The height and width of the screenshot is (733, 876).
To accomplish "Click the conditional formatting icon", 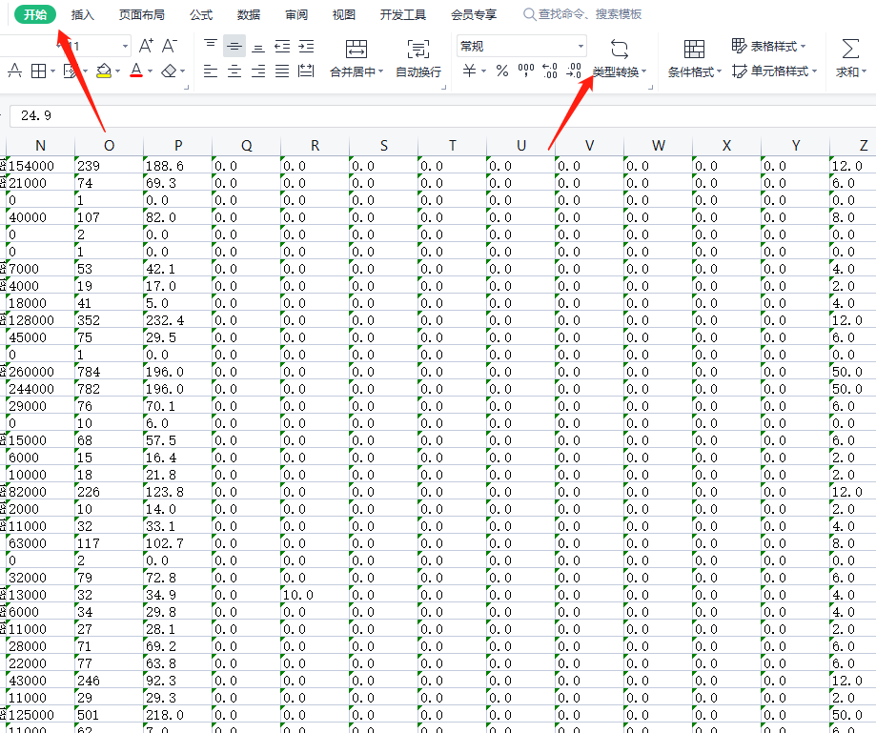I will coord(695,50).
